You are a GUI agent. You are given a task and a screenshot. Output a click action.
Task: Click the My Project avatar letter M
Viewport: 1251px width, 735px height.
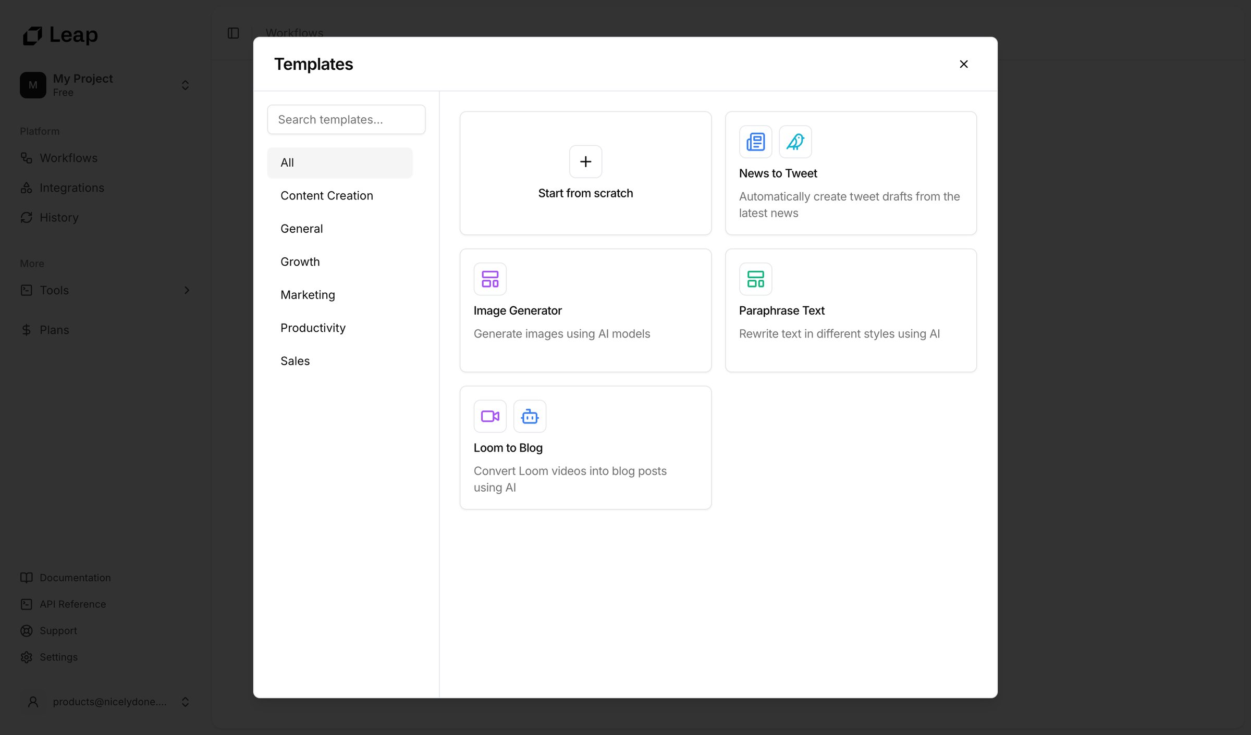[33, 85]
